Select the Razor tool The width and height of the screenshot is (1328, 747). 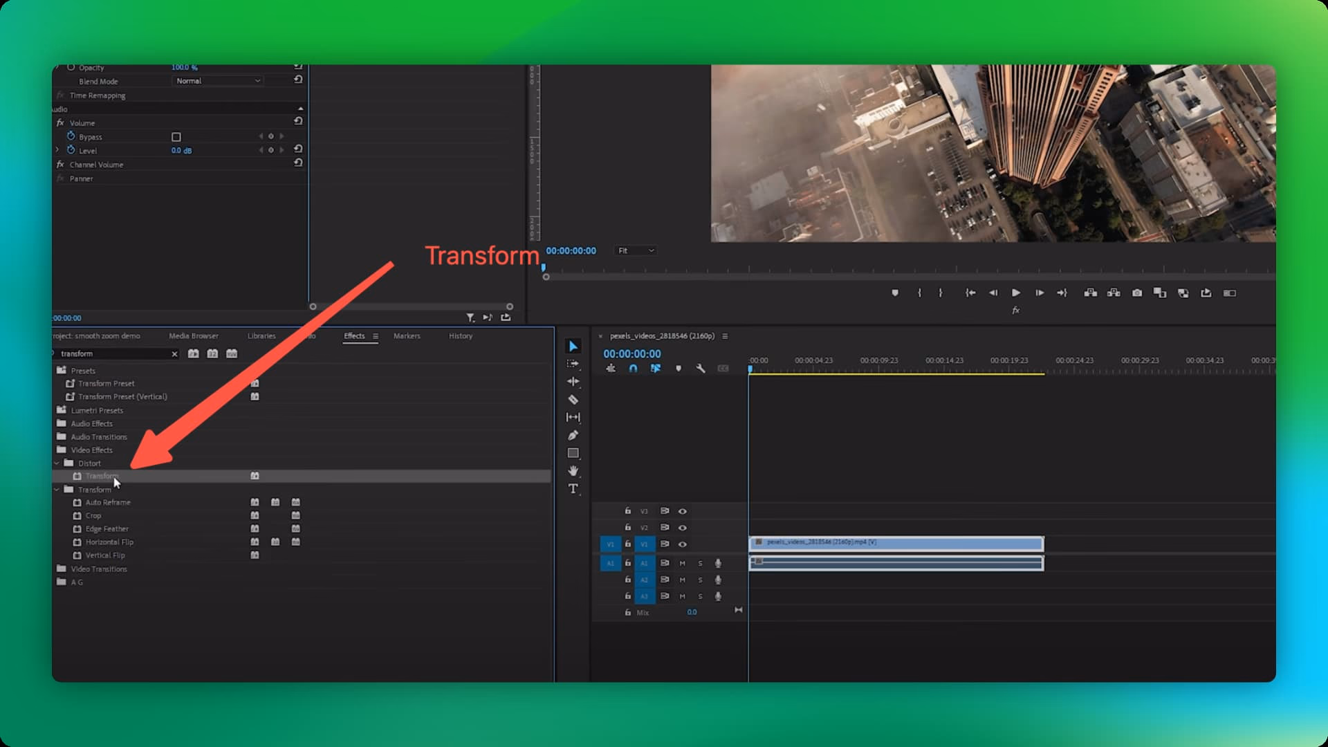click(x=573, y=399)
